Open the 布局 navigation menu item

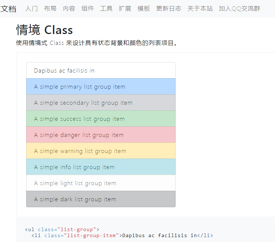point(50,9)
